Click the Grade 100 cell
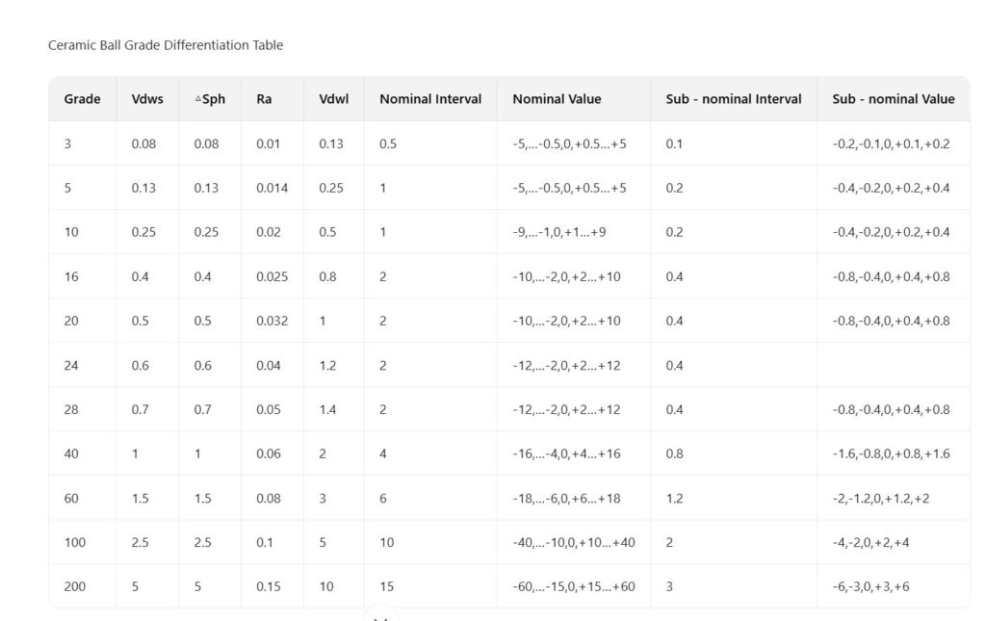This screenshot has height=621, width=986. 74,542
